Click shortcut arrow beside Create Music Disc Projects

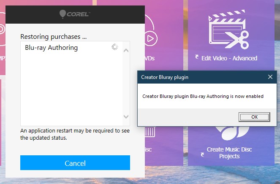tap(202, 154)
